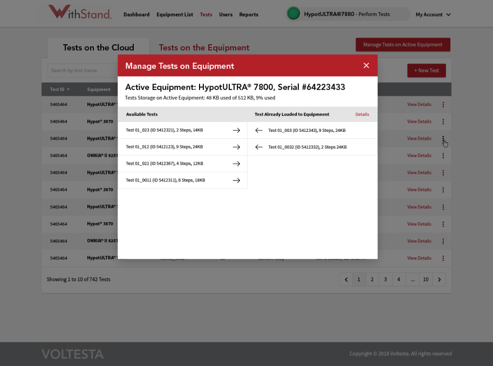Close the Manage Tests on Equipment dialog

pos(366,66)
